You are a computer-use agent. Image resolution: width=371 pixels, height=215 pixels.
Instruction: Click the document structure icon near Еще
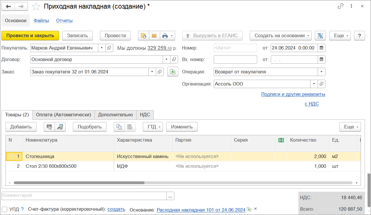[x=320, y=36]
